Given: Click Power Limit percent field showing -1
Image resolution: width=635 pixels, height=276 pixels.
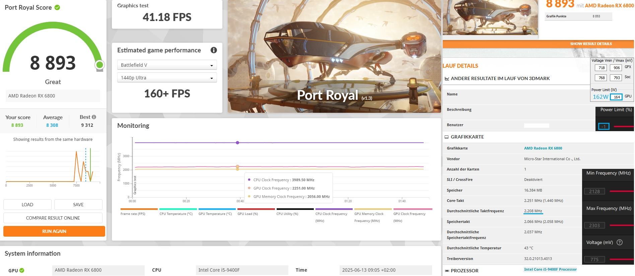Looking at the screenshot, I should coord(604,126).
